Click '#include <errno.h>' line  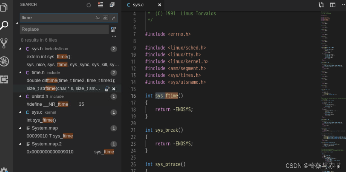168,34
